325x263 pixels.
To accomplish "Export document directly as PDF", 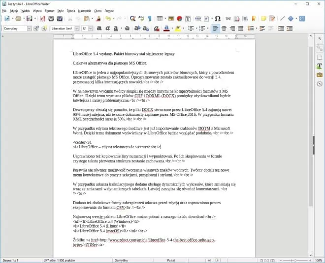I will pos(43,19).
